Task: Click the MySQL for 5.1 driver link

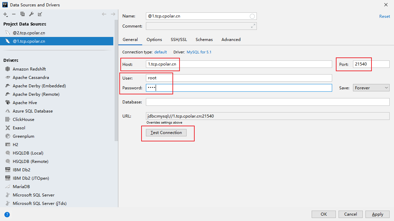Action: coord(199,52)
